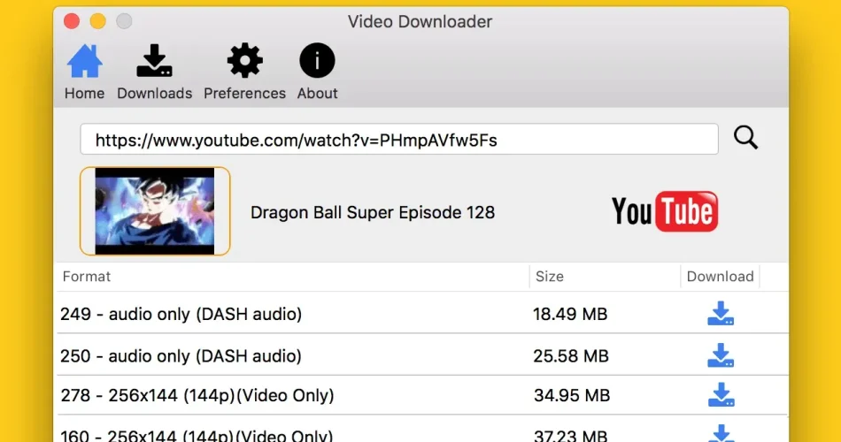Viewport: 841px width, 442px height.
Task: Close the Video Downloader window
Action: point(72,21)
